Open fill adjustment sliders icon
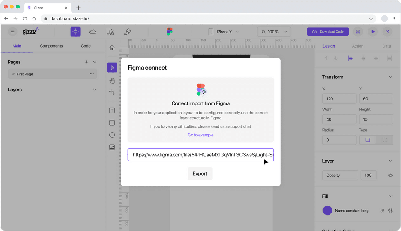Viewport: 401px width, 231px height. (x=391, y=211)
